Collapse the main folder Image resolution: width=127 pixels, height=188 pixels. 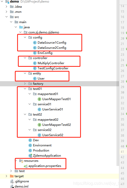click(x=11, y=22)
